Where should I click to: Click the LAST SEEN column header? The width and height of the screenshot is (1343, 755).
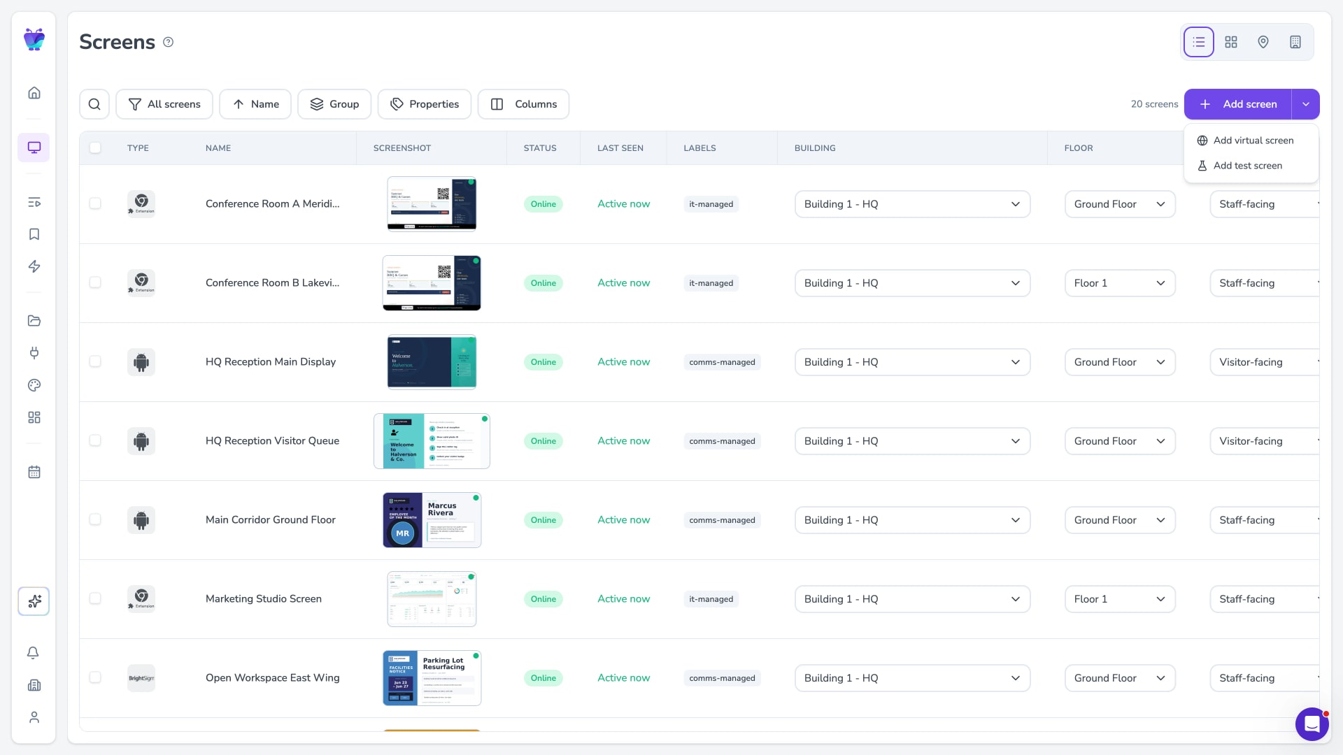[620, 148]
